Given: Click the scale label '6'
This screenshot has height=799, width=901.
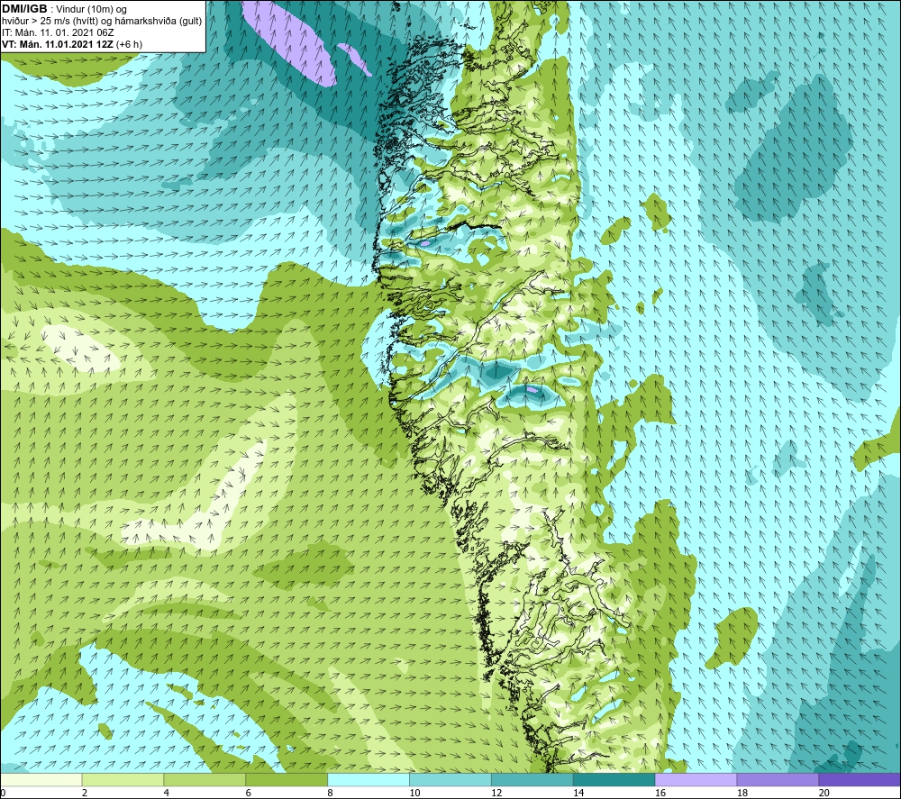Looking at the screenshot, I should click(249, 793).
